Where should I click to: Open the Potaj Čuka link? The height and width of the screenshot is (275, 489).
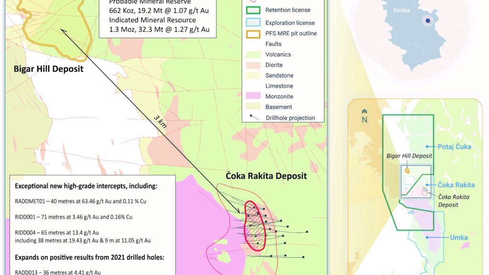click(455, 147)
